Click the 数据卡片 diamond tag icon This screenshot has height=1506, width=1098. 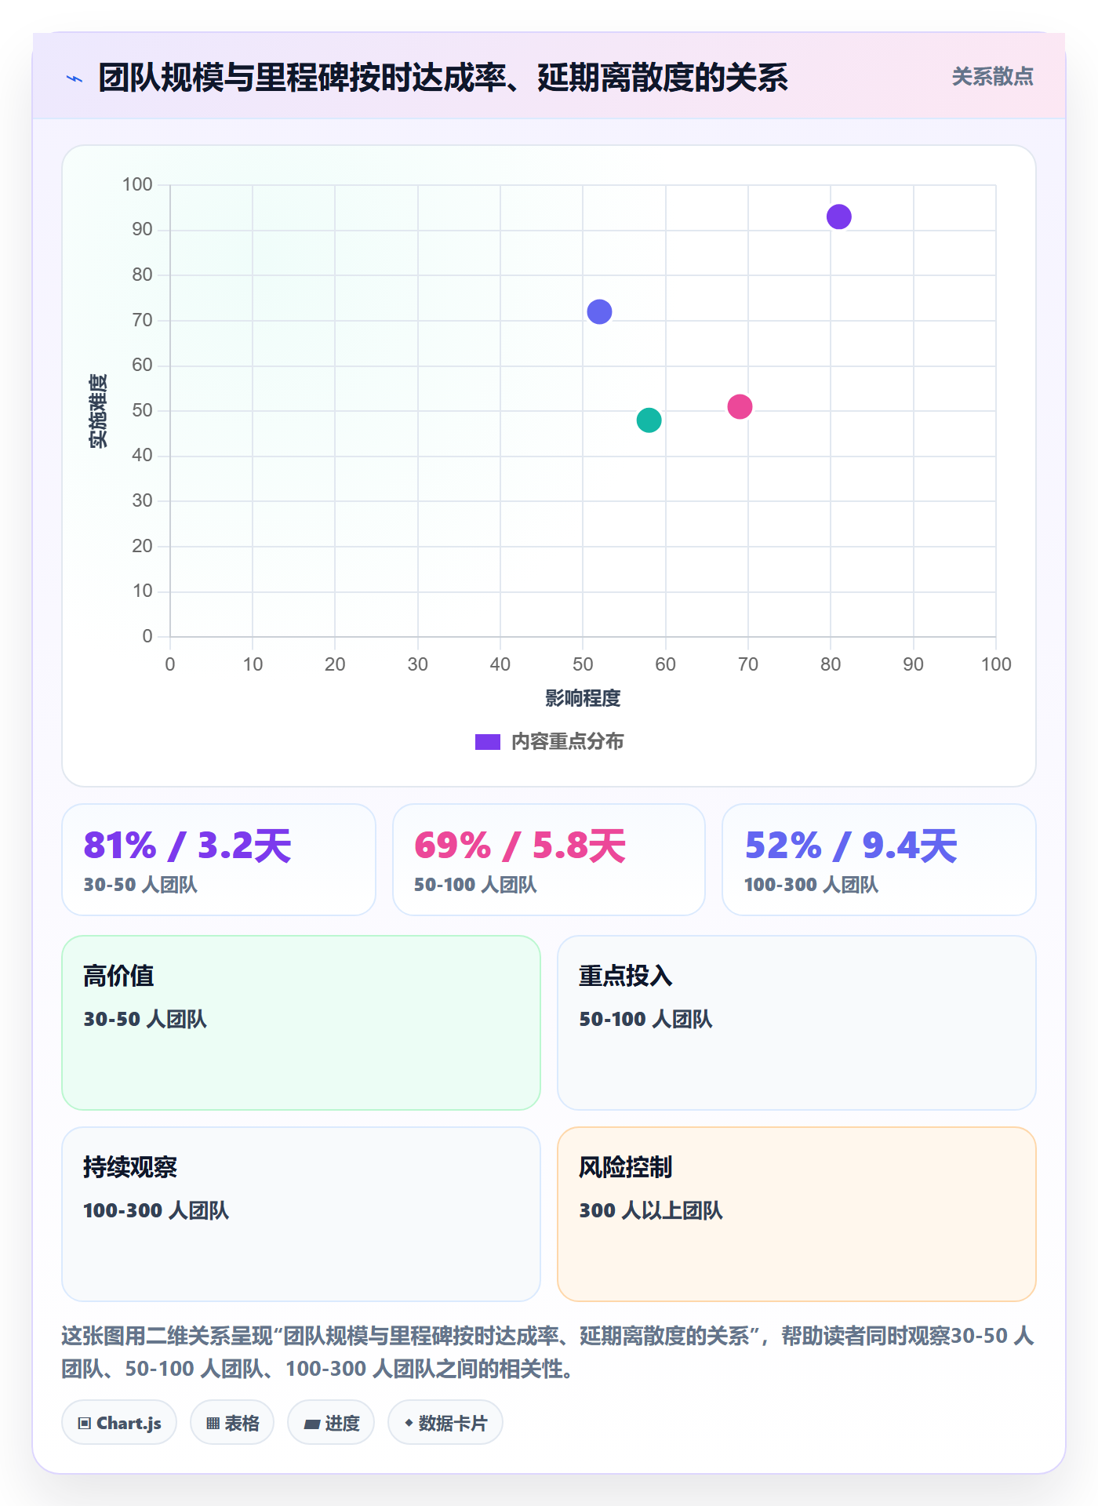pos(409,1422)
